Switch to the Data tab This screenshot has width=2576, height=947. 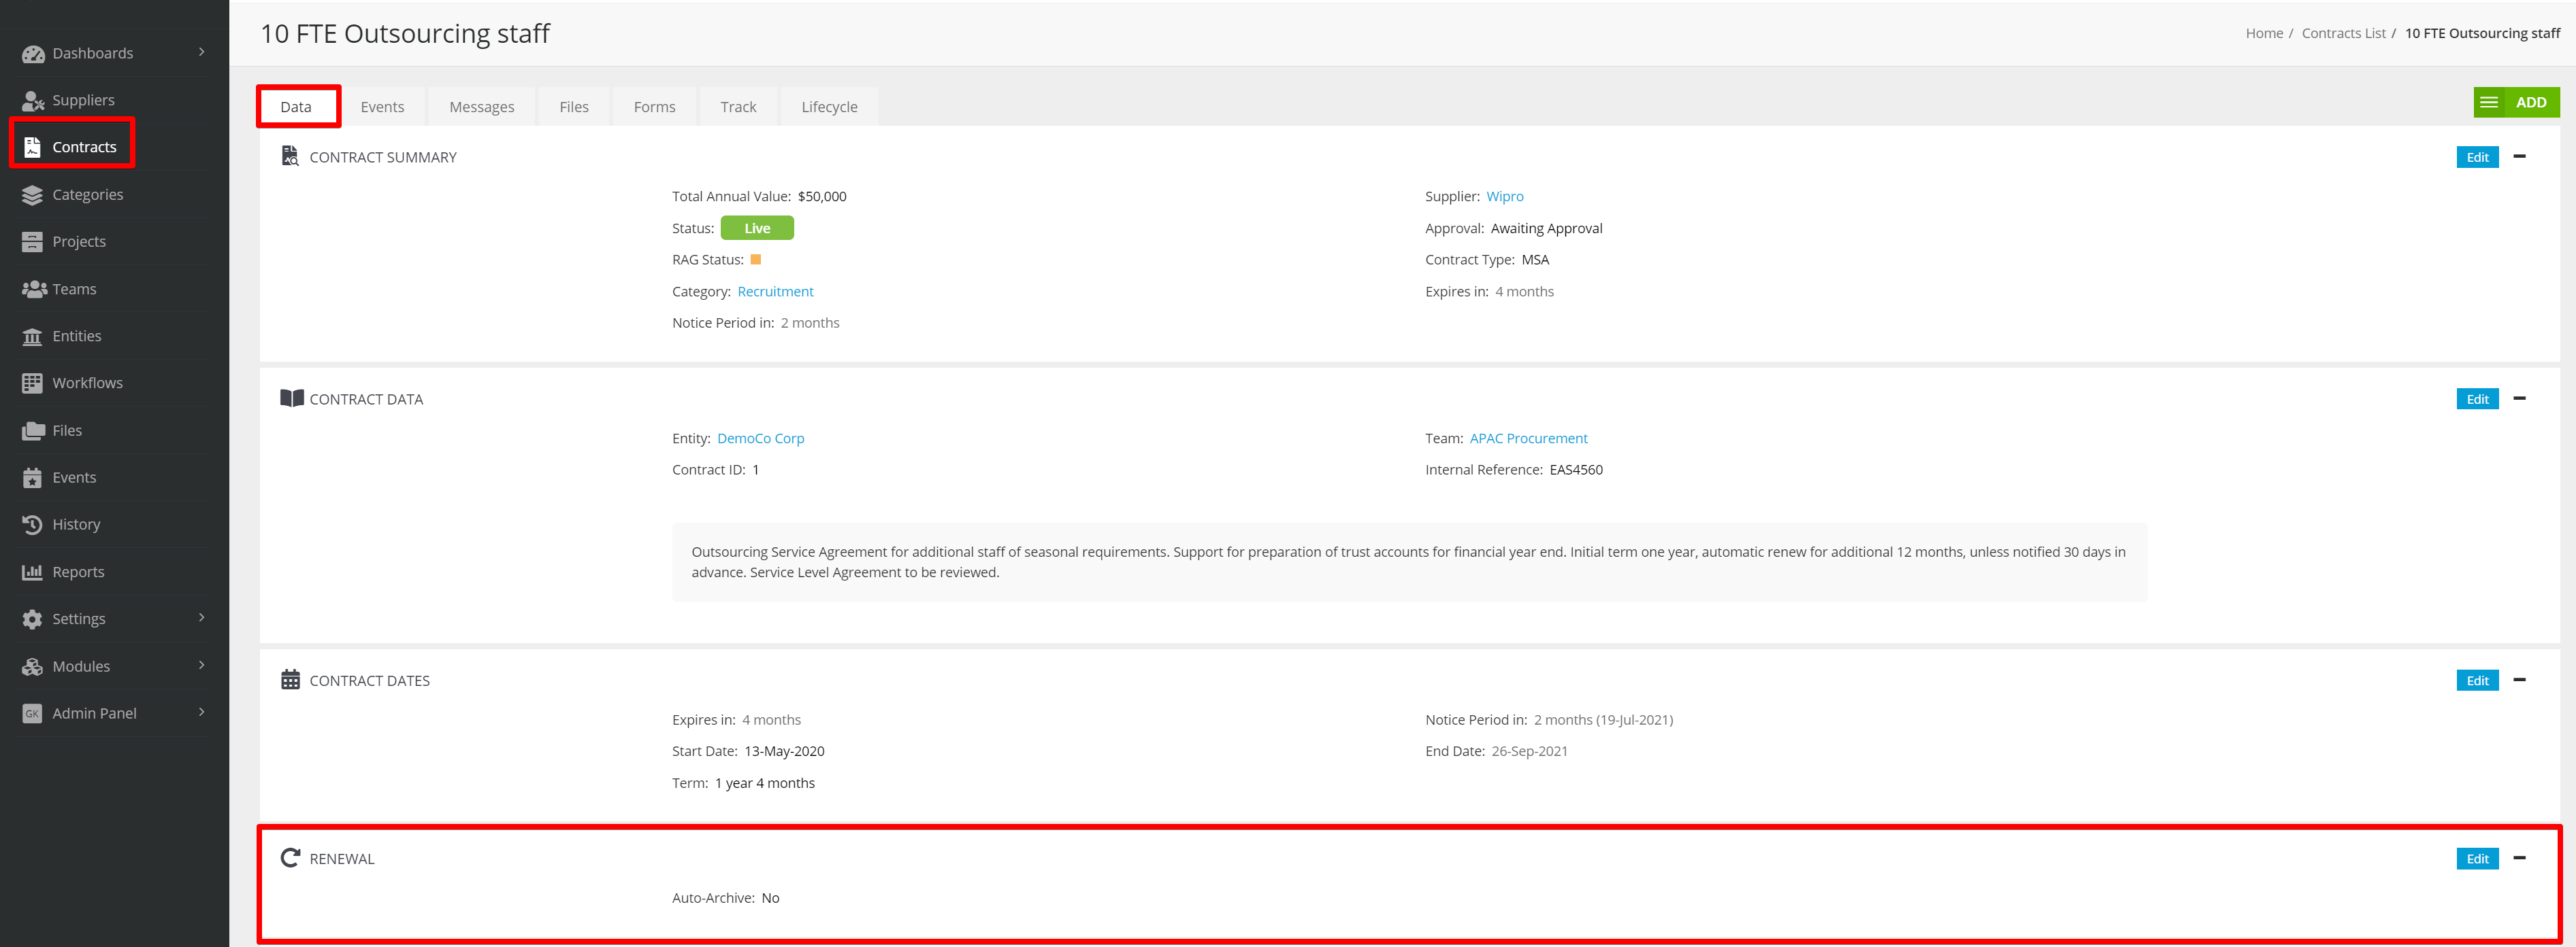296,107
